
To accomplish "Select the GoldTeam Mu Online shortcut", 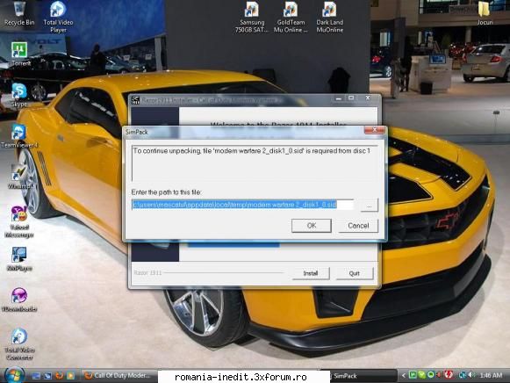I will tap(291, 17).
